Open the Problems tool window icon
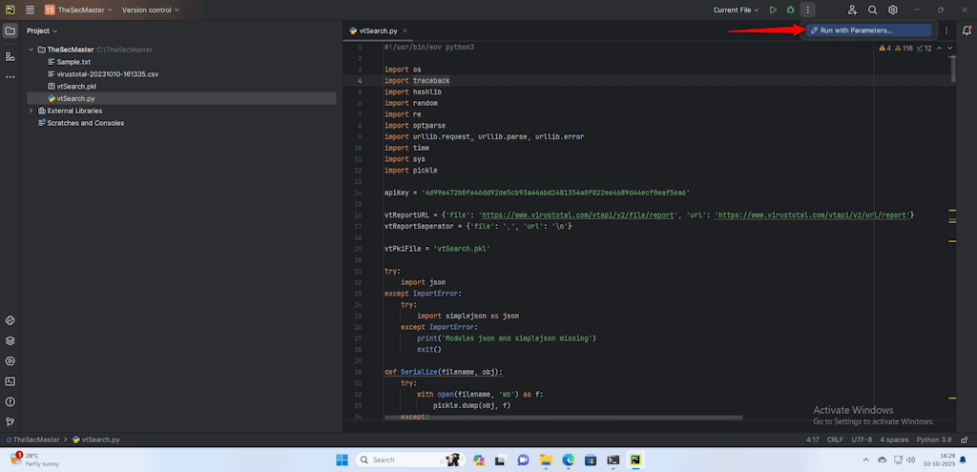The width and height of the screenshot is (977, 472). [10, 401]
